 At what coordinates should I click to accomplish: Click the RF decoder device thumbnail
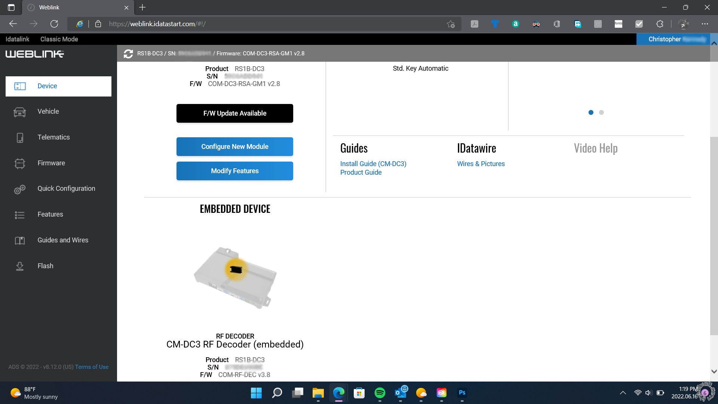coord(235,277)
